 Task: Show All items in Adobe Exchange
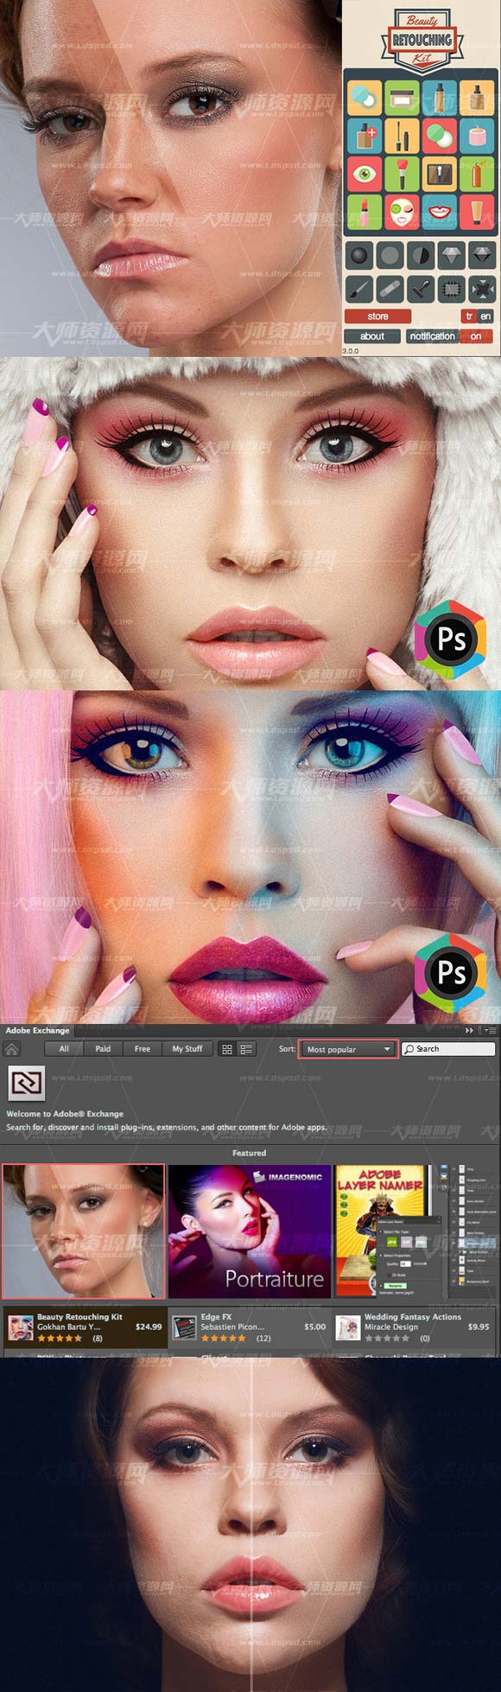pos(64,1049)
